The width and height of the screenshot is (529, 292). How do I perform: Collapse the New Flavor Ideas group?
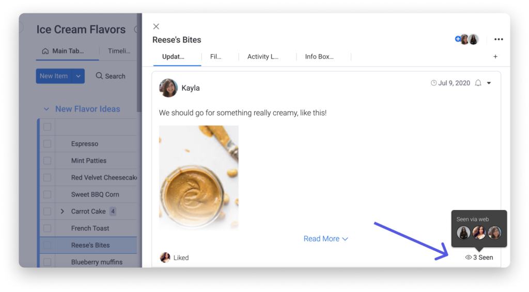click(46, 109)
